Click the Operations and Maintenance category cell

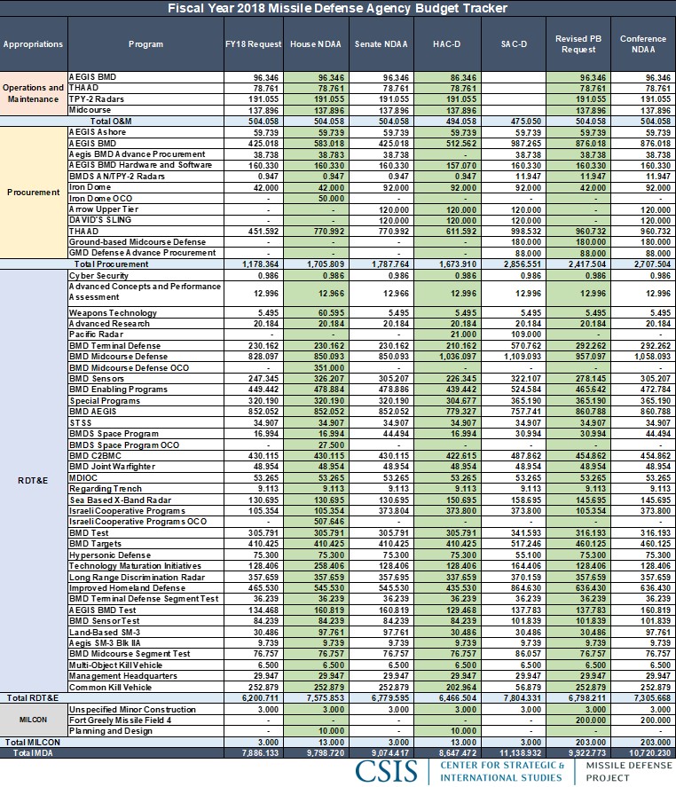(34, 93)
